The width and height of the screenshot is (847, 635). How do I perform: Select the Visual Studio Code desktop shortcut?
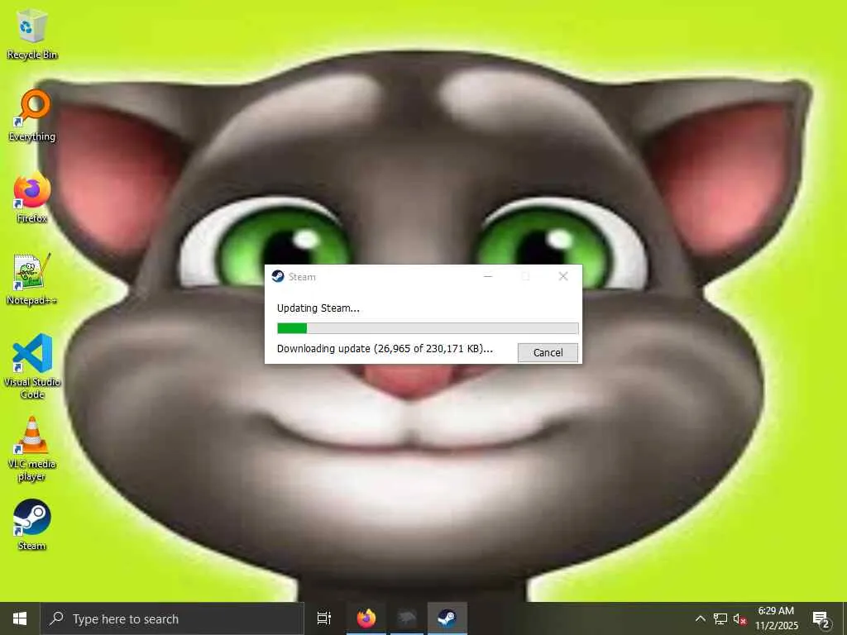click(x=32, y=366)
